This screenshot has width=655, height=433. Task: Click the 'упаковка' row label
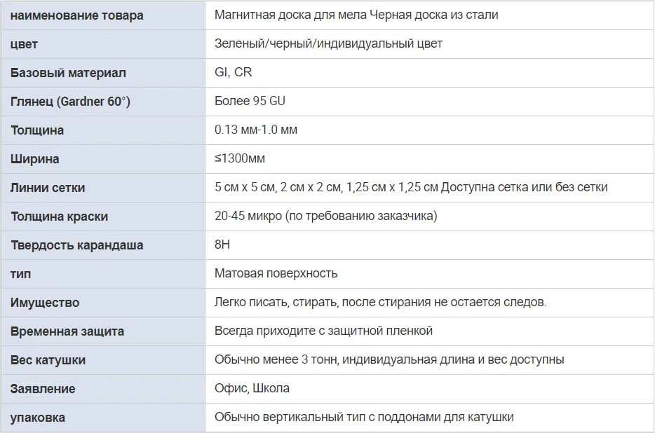point(38,418)
